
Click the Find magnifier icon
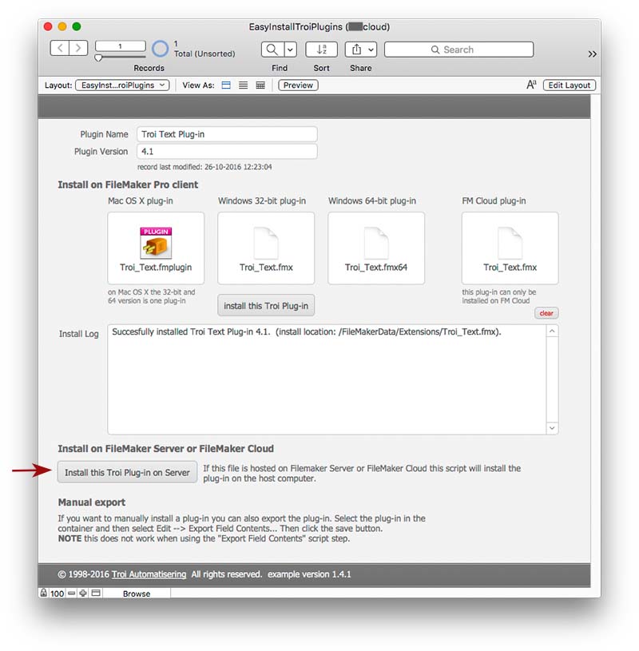pyautogui.click(x=272, y=50)
